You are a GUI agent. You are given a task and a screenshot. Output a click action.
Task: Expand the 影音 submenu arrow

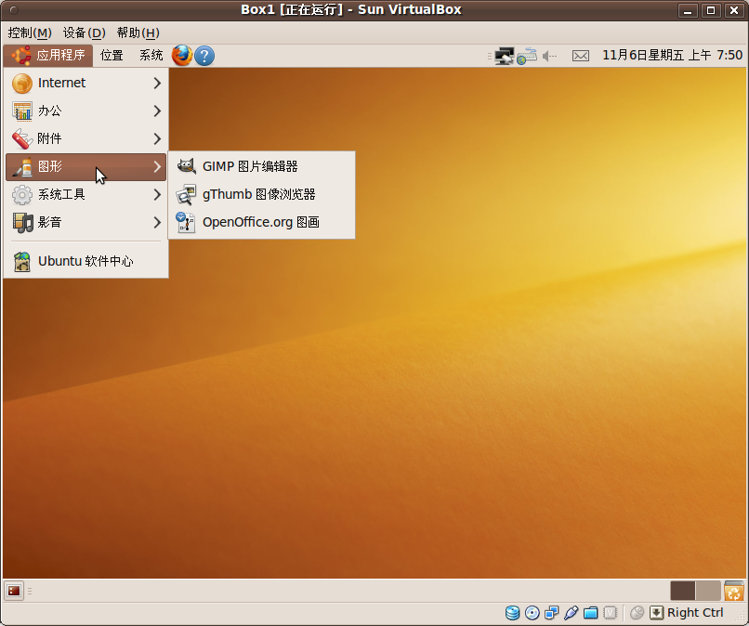tap(157, 222)
